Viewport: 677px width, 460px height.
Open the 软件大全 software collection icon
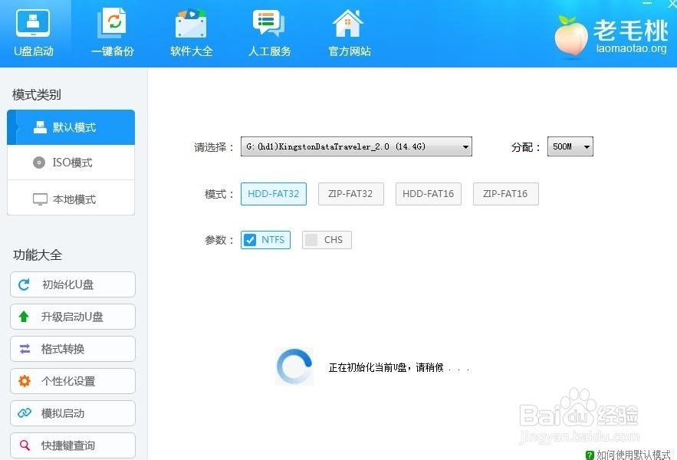[x=191, y=23]
